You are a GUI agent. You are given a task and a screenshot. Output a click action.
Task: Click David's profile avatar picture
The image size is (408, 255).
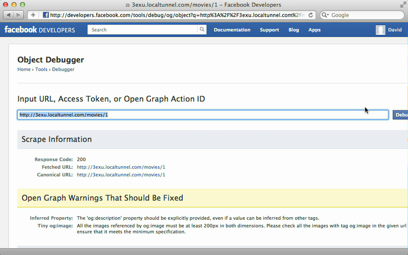click(x=380, y=30)
